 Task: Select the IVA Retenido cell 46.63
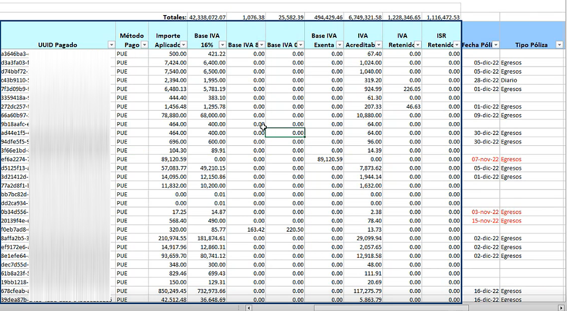(x=403, y=107)
